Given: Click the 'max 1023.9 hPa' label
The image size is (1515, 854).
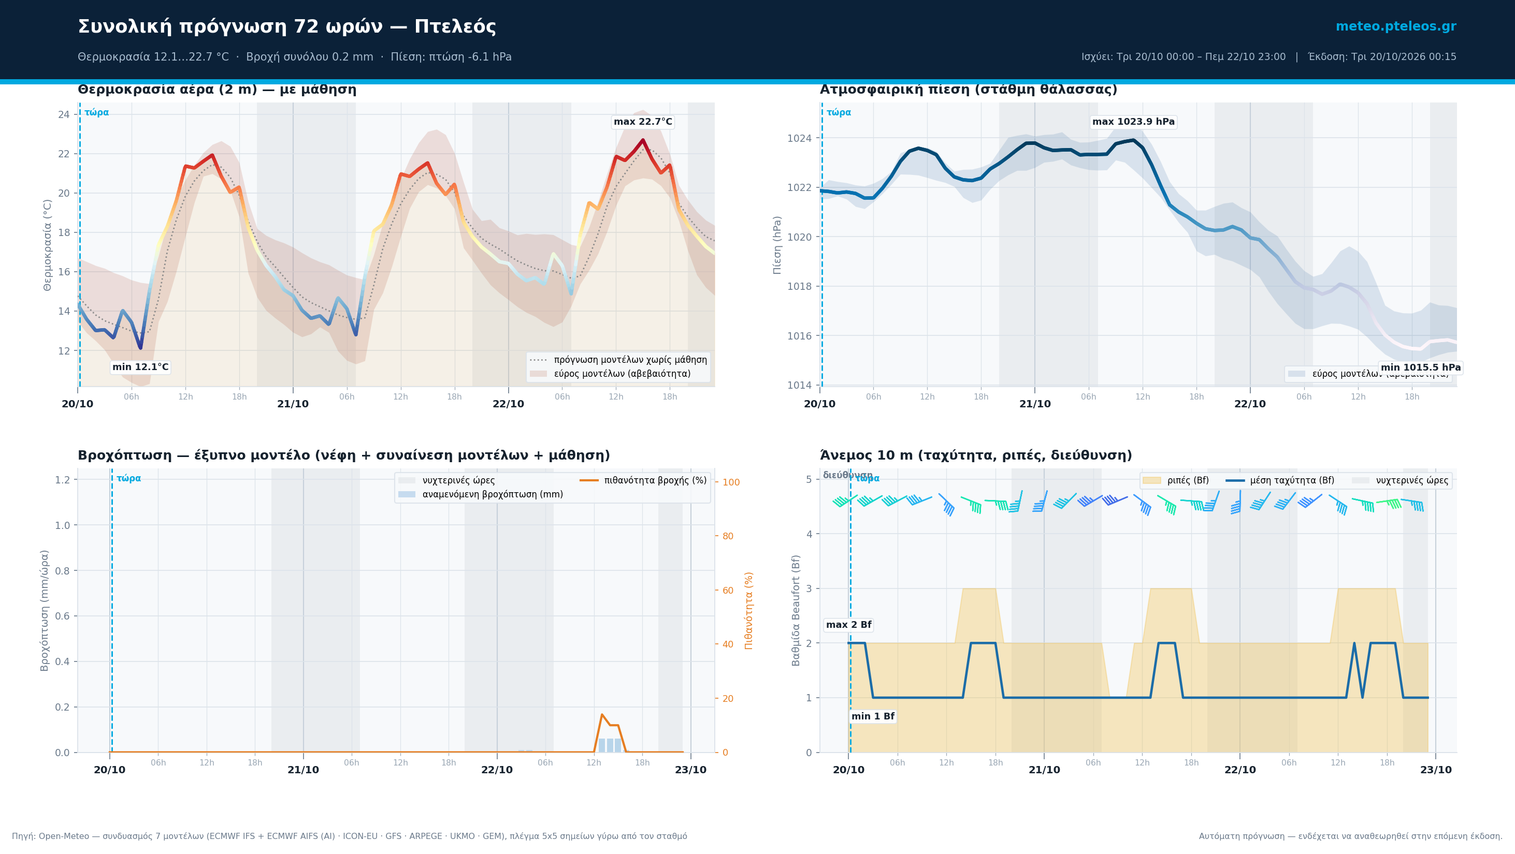Looking at the screenshot, I should click(x=1133, y=122).
